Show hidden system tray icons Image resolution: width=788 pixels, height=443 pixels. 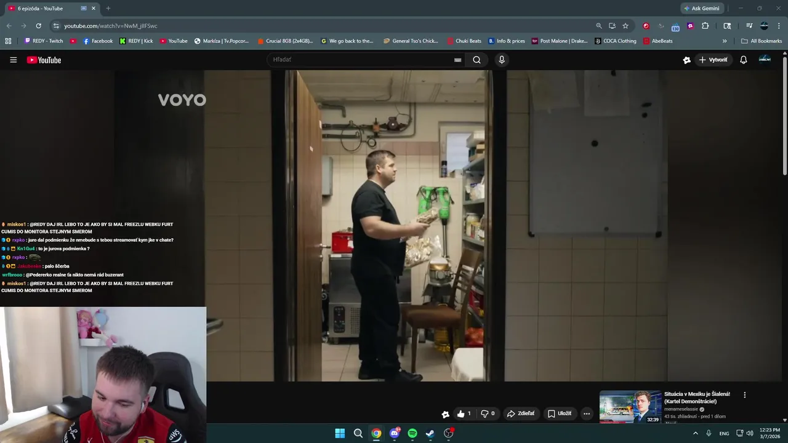(x=696, y=433)
